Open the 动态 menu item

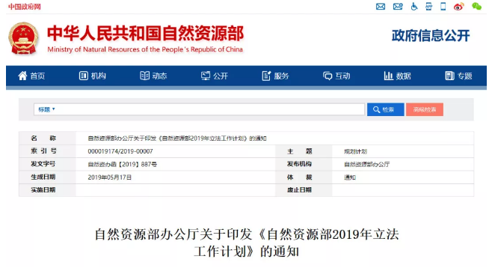point(153,76)
